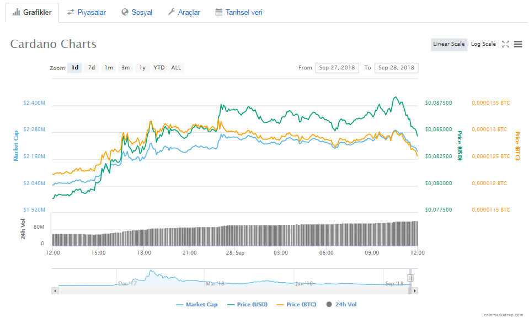Open the Grafikler tab
The height and width of the screenshot is (324, 529).
tap(32, 13)
